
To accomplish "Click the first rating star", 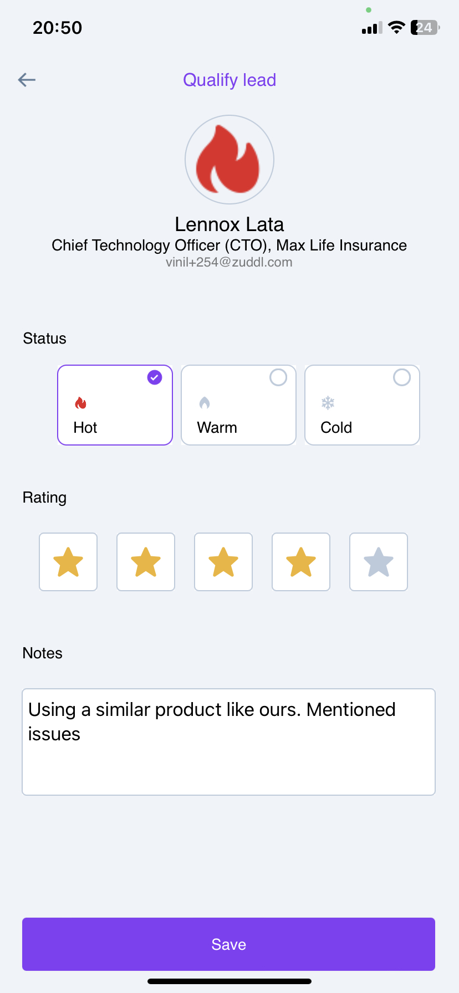I will [68, 562].
